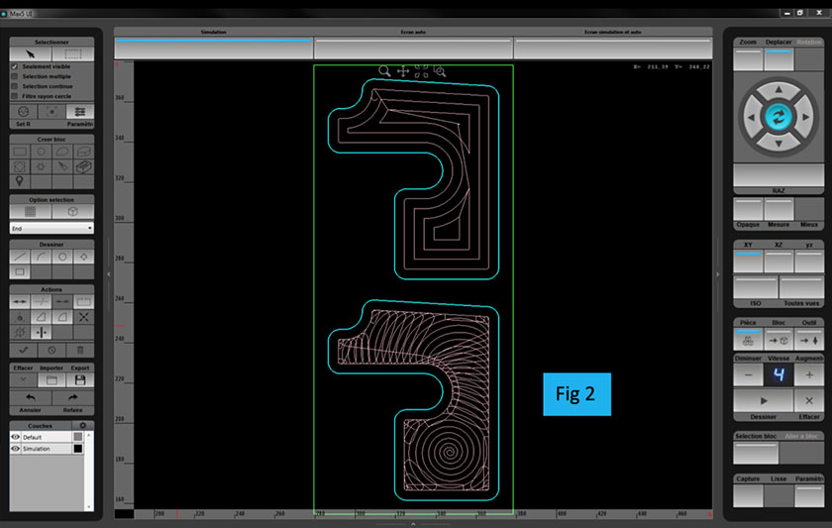
Task: Enable the Selection multiple checkbox
Action: (x=15, y=76)
